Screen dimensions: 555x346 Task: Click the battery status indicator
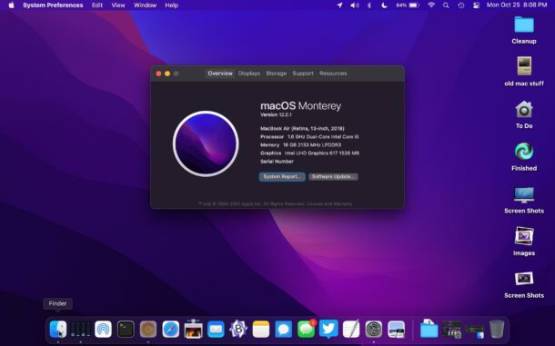pos(408,5)
